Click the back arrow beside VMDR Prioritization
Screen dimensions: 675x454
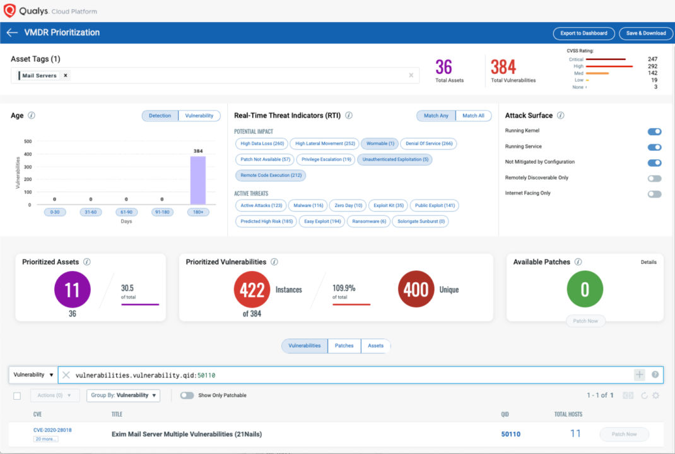pos(12,33)
